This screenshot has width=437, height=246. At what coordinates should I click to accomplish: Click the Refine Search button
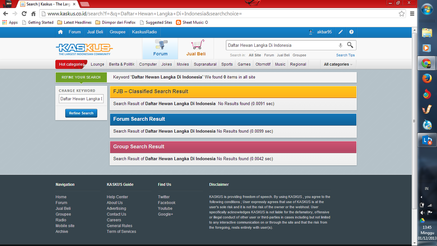pos(81,113)
